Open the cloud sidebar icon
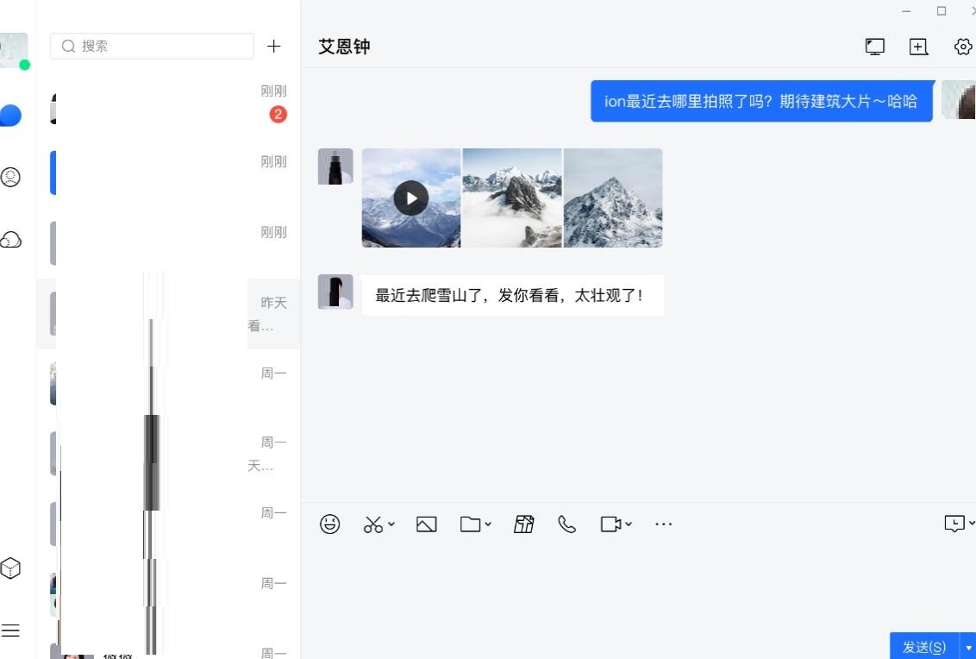 pyautogui.click(x=10, y=240)
